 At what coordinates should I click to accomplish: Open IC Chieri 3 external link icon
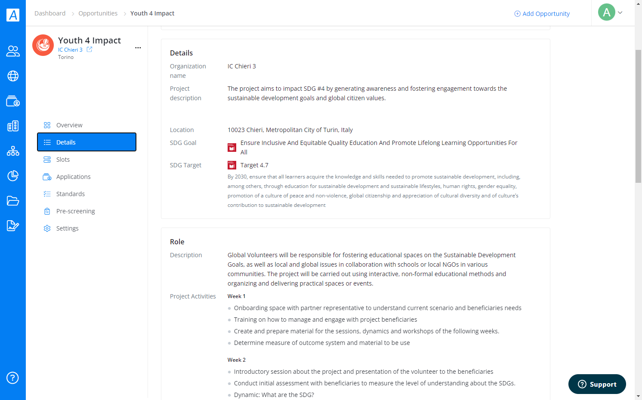(90, 49)
